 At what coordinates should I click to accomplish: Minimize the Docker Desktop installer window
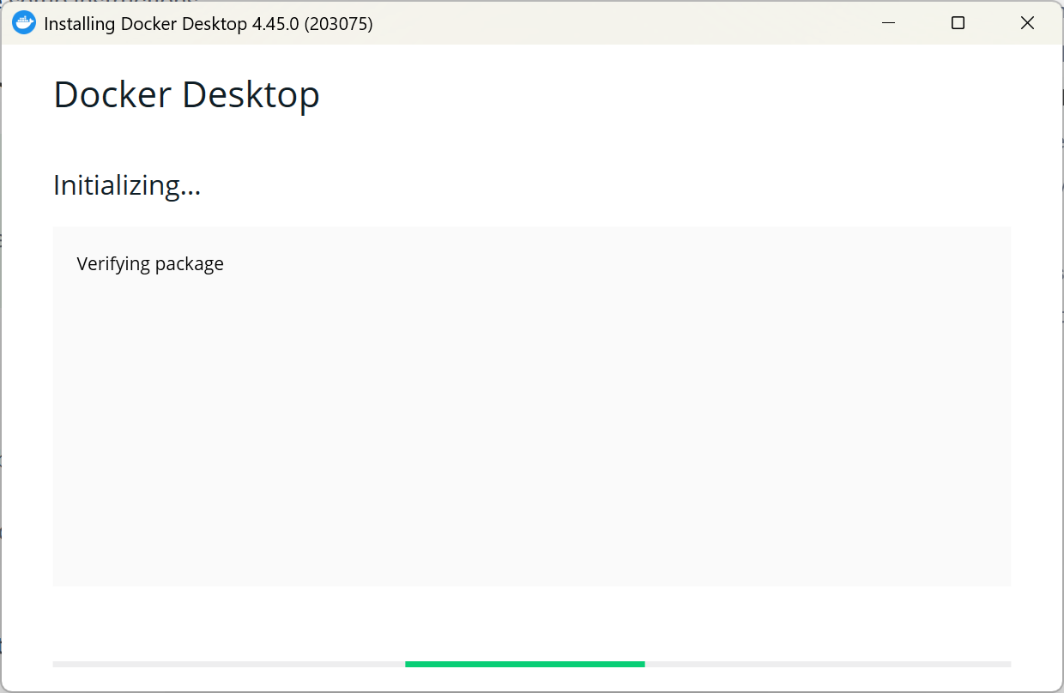(889, 23)
